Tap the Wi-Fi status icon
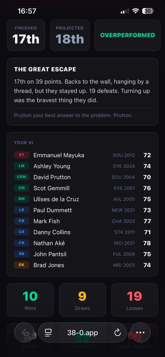The height and width of the screenshot is (357, 165). click(136, 11)
